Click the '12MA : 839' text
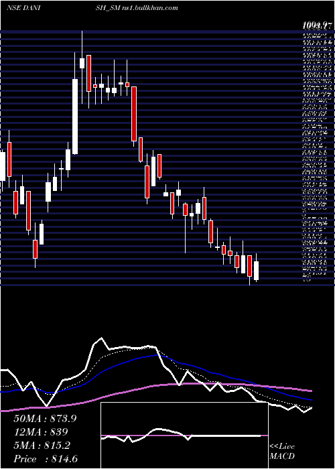The width and height of the screenshot is (335, 469). click(40, 432)
